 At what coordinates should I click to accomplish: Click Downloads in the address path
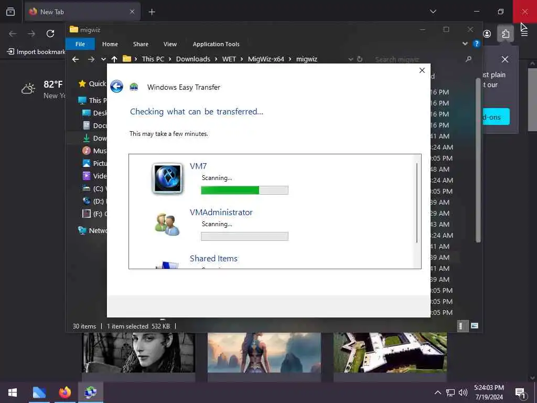(193, 59)
